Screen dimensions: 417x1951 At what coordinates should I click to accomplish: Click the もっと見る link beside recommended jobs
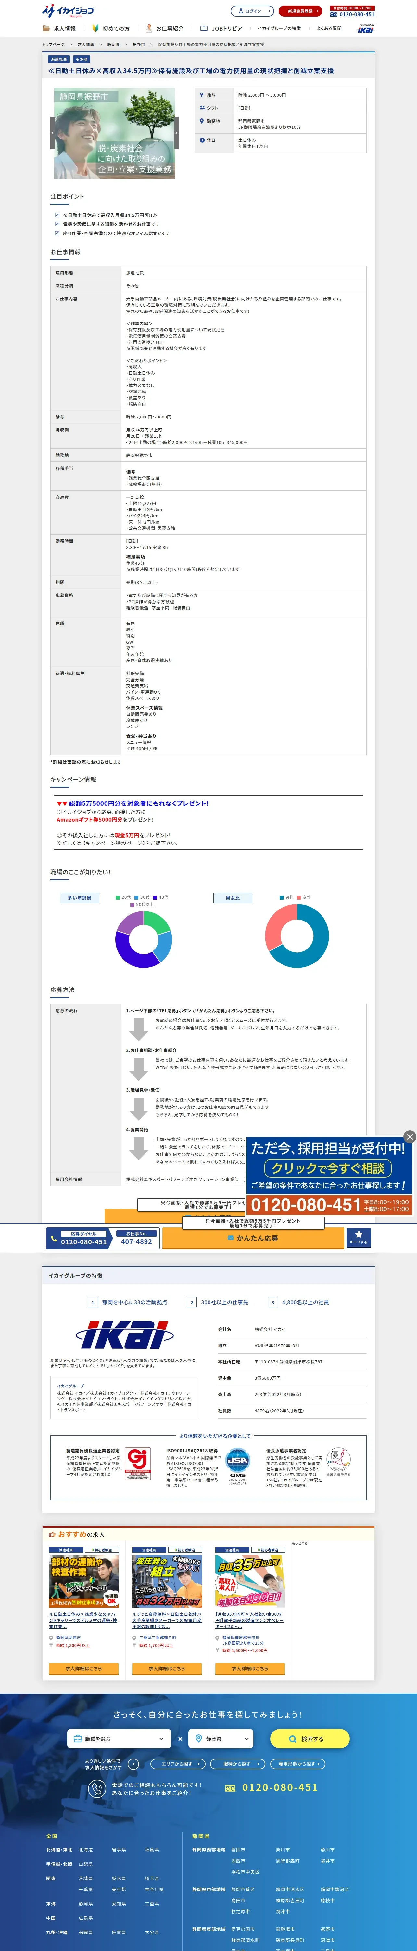300,1543
